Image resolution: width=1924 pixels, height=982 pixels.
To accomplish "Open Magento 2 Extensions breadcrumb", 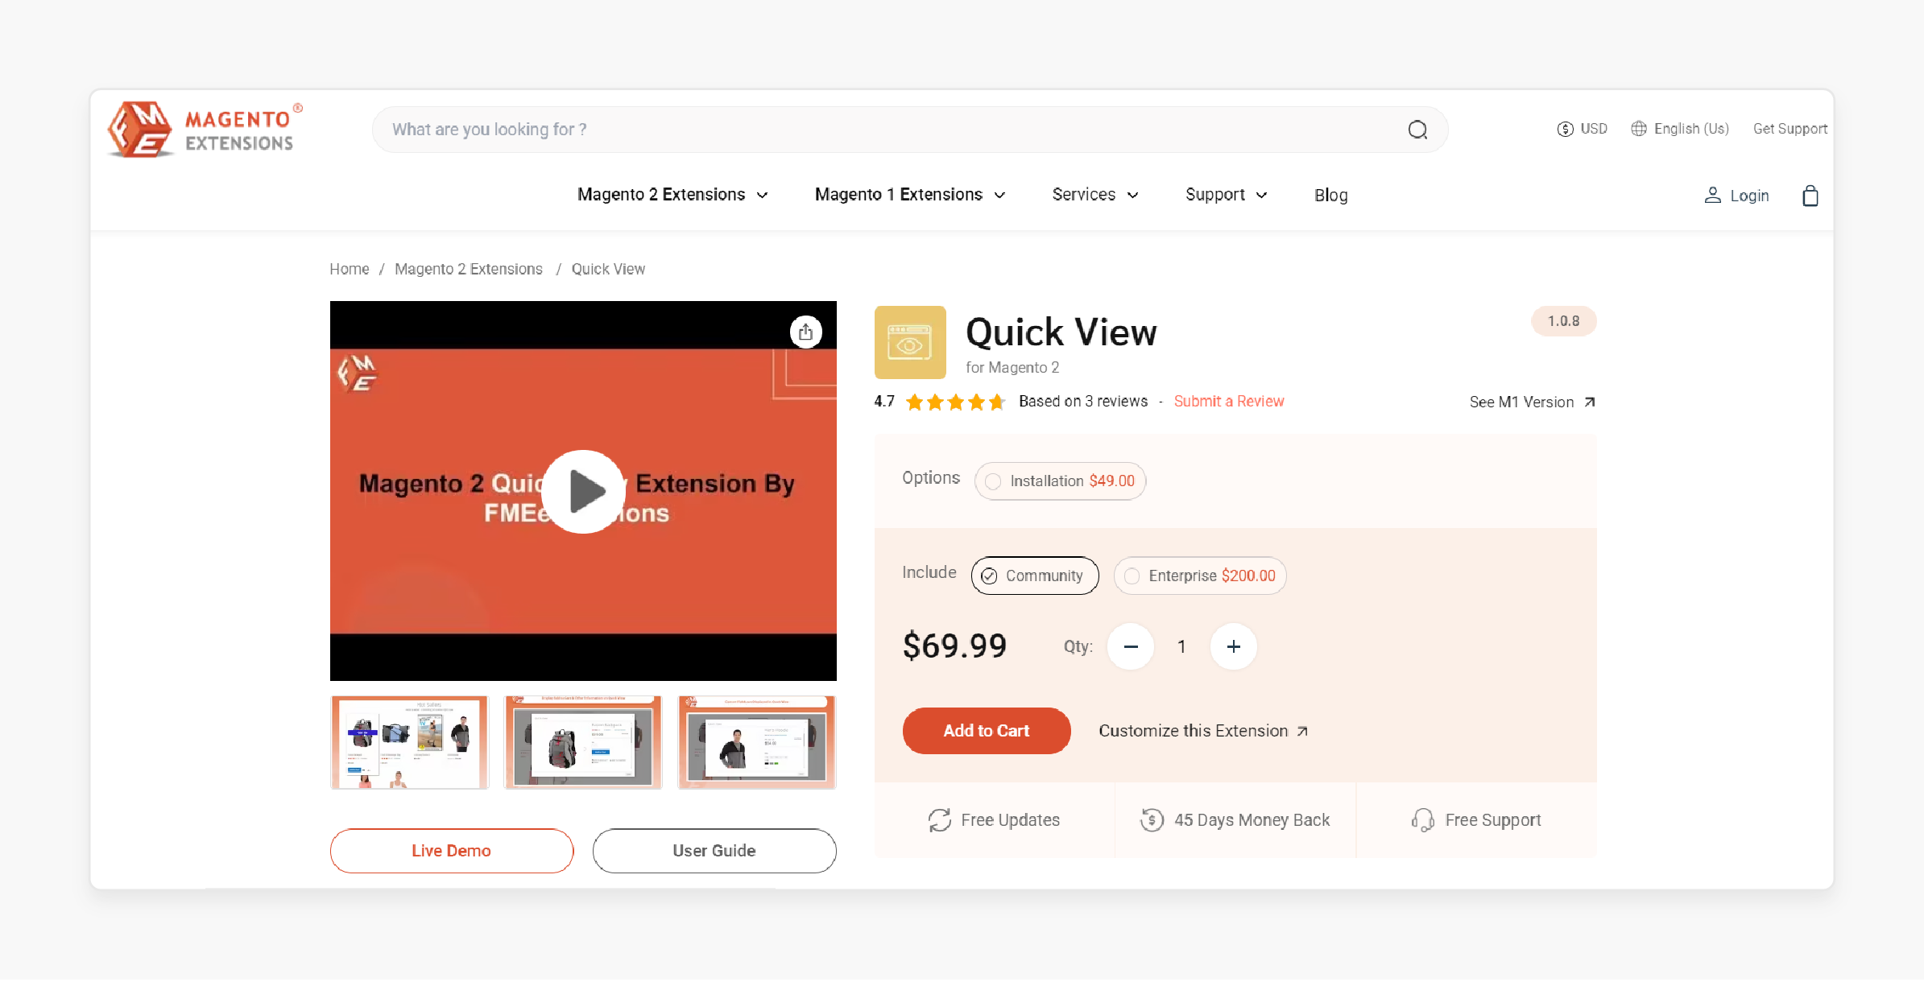I will coord(468,269).
